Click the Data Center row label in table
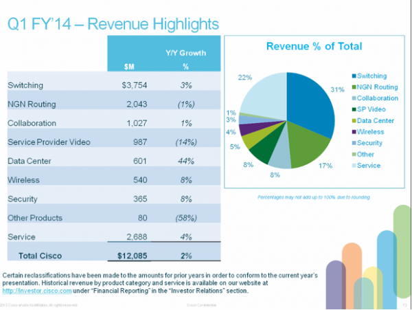412x310 pixels. point(29,161)
